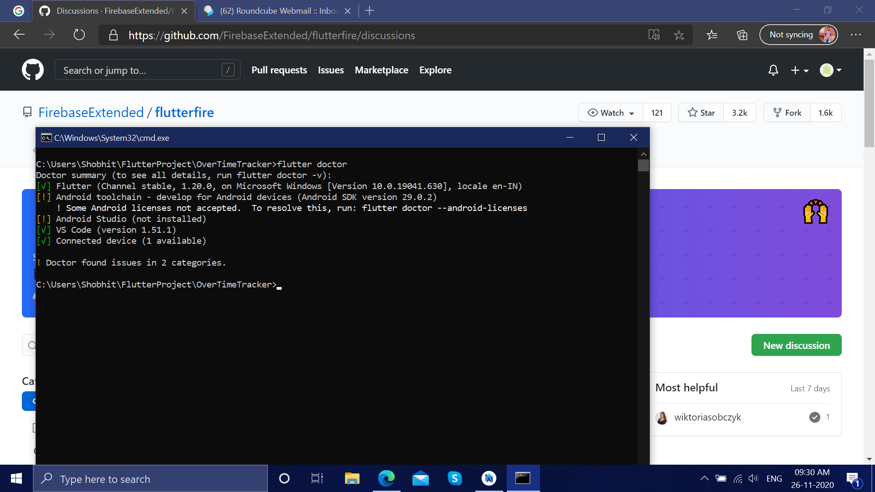
Task: Add page to favorites star icon
Action: [679, 35]
